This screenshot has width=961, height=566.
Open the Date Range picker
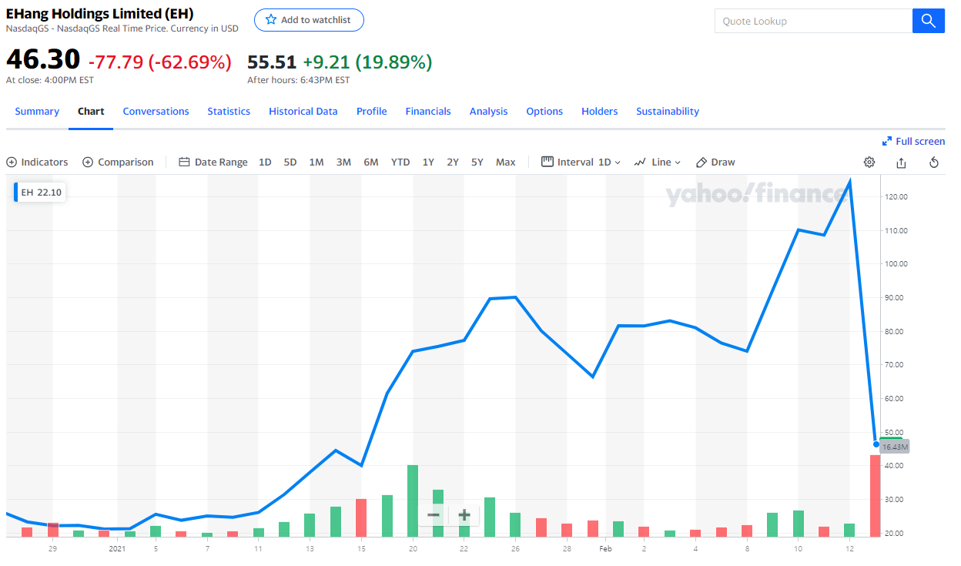pyautogui.click(x=213, y=162)
